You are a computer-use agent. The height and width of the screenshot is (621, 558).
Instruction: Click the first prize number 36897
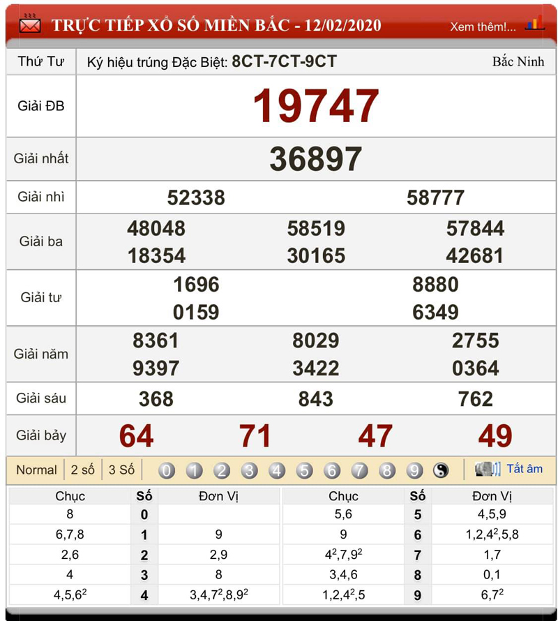coord(315,159)
